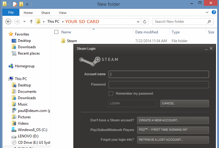The height and width of the screenshot is (148, 219).
Task: Click the Explorer system folder icon in title bar
Action: [x=5, y=4]
